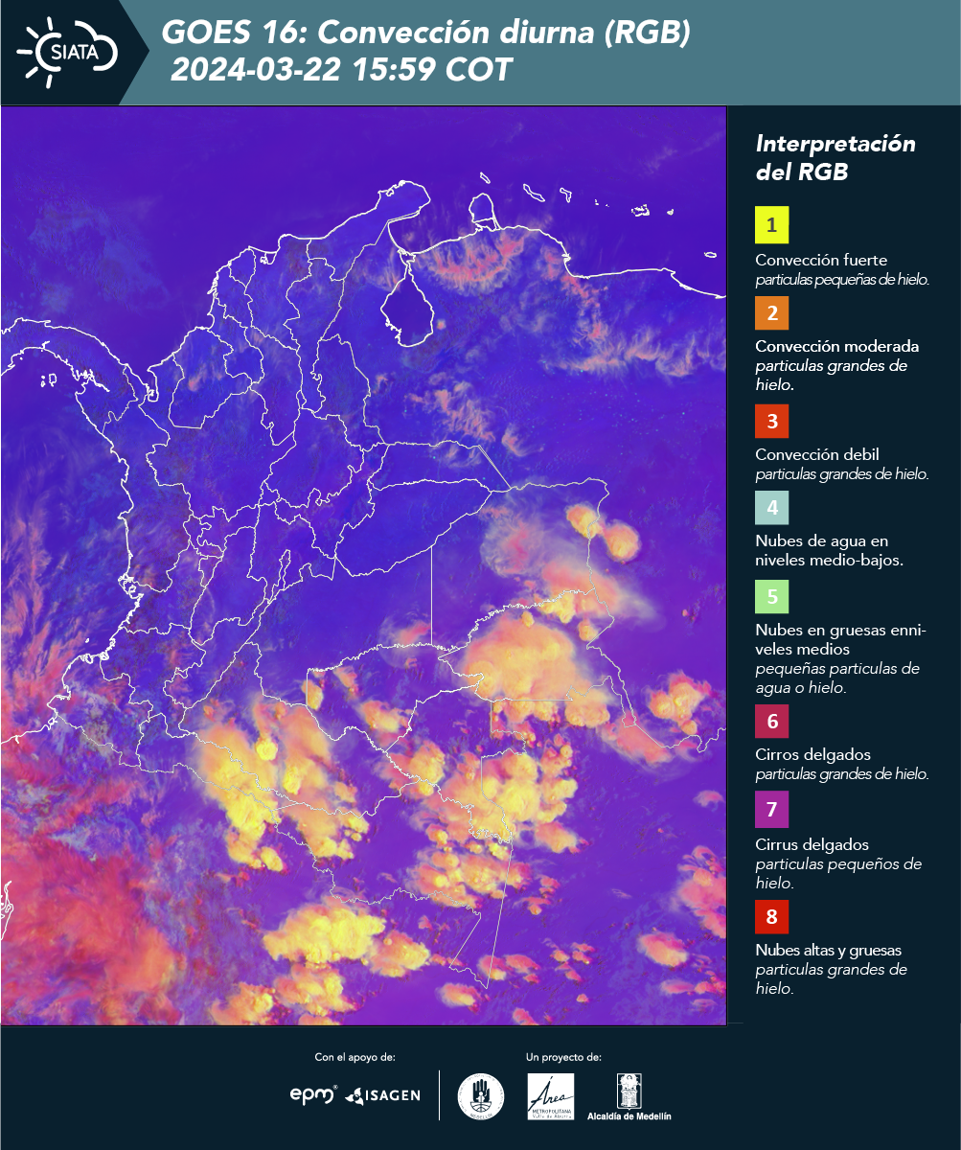Click the Área Metropolitana logo
Image resolution: width=961 pixels, height=1150 pixels.
click(551, 1096)
